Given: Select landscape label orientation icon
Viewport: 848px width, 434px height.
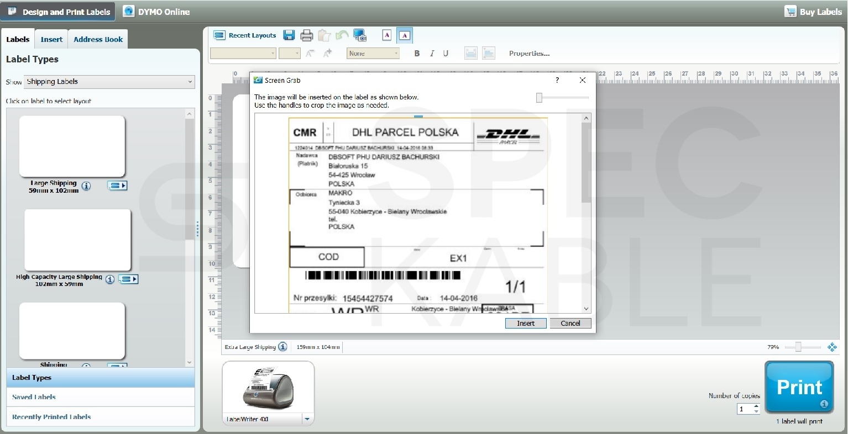Looking at the screenshot, I should (x=405, y=35).
